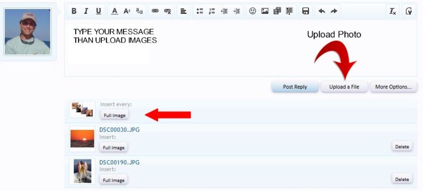Open the DSC00030.JPG file link
Image resolution: width=423 pixels, height=191 pixels.
coord(119,129)
